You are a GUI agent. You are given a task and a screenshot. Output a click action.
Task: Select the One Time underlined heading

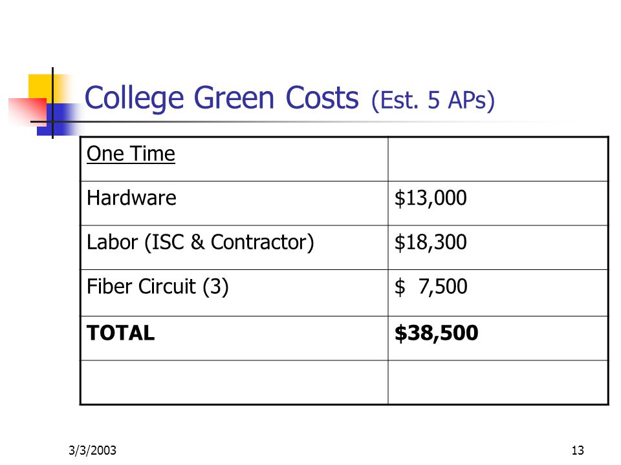(131, 154)
